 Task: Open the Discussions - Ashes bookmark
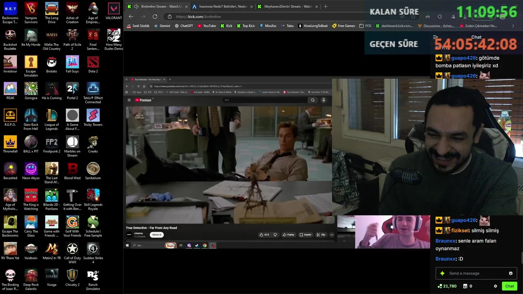pos(436,26)
